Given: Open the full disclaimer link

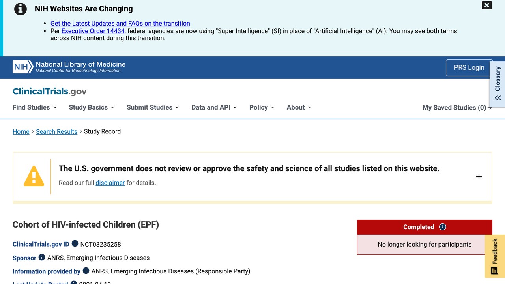Looking at the screenshot, I should 110,183.
